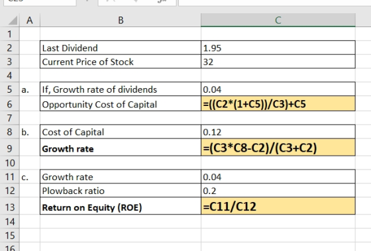Select row 9 header
The height and width of the screenshot is (251, 371).
9,148
